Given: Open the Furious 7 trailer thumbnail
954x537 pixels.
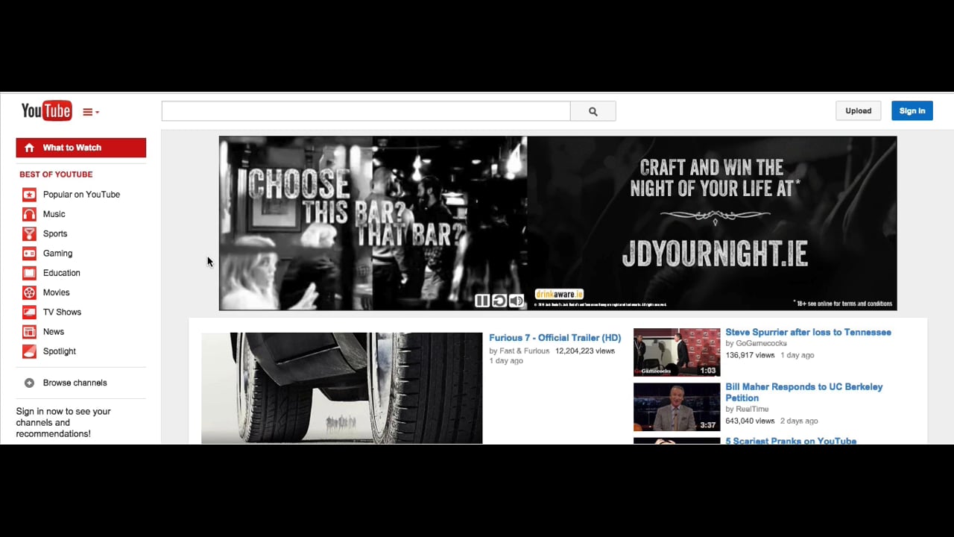Looking at the screenshot, I should 342,388.
